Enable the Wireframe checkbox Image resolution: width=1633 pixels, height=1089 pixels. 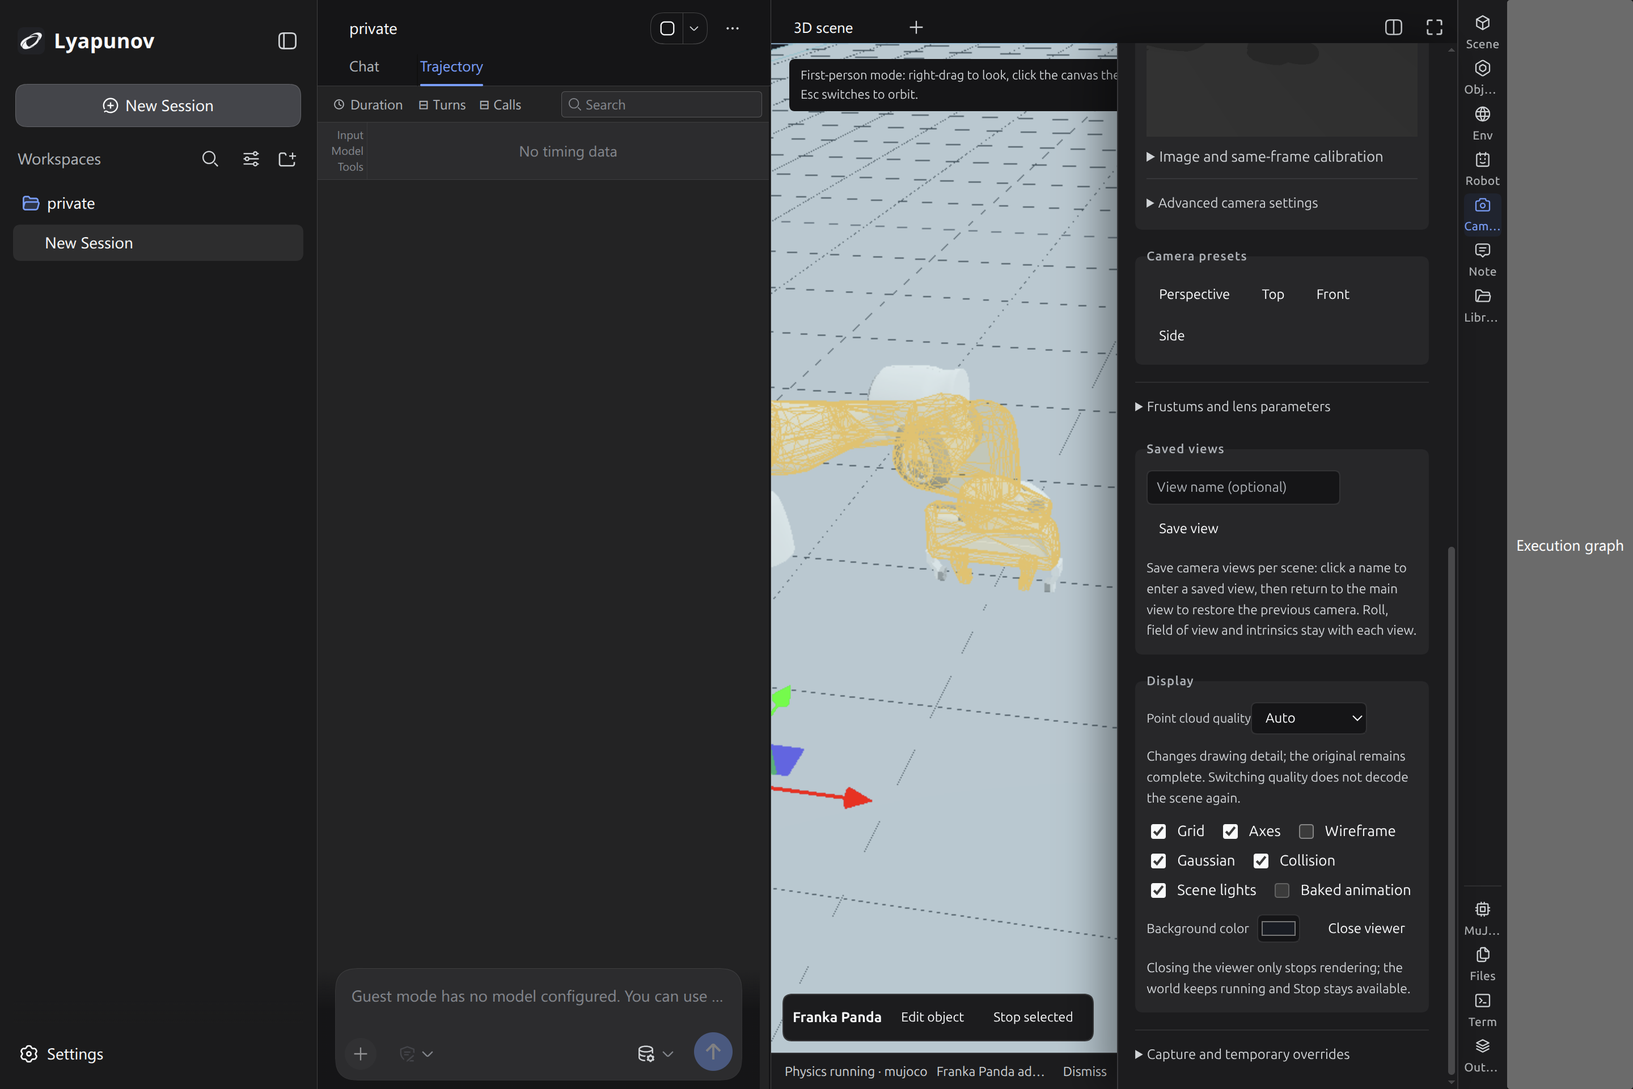click(1305, 831)
